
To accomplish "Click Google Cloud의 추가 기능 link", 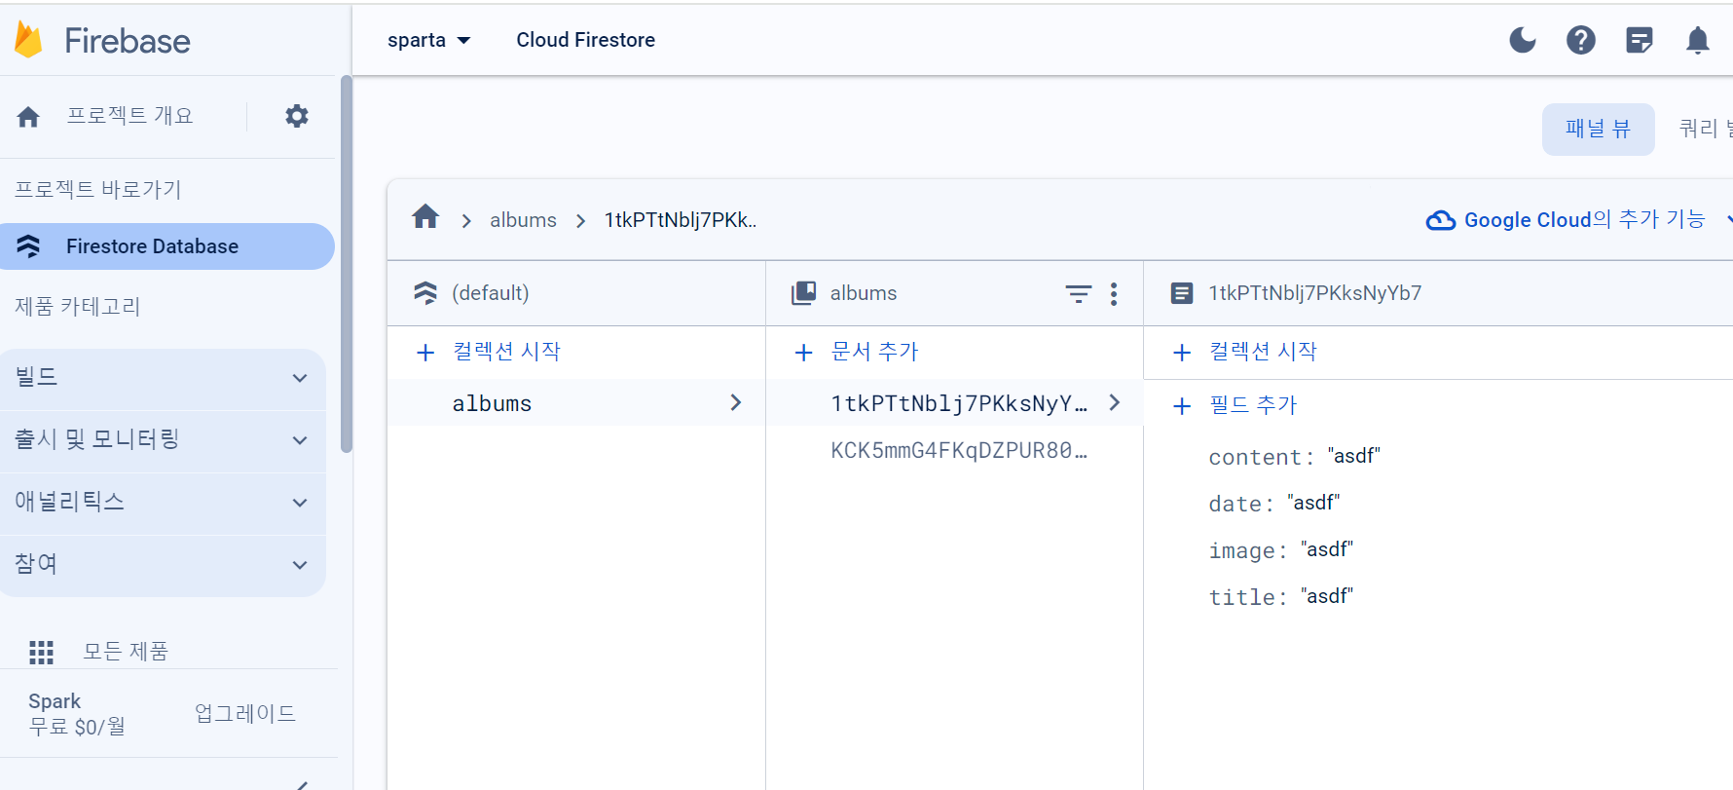I will (x=1585, y=220).
